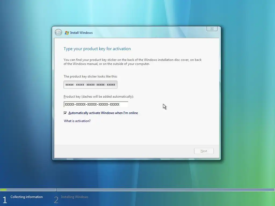Click the 'Automatically activate Windows when I'm online' label
This screenshot has height=206, width=275.
pos(103,113)
